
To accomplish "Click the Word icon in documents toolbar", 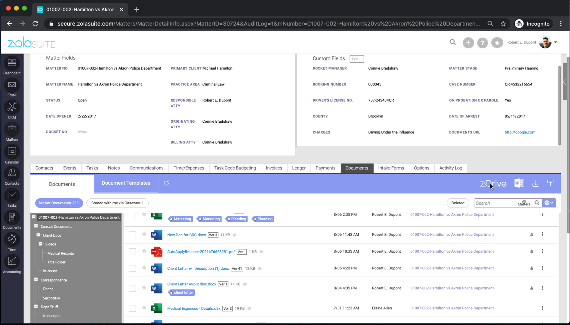I will coord(519,183).
